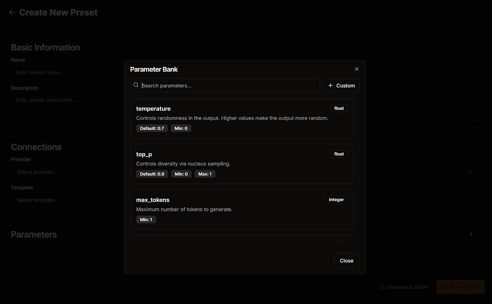The height and width of the screenshot is (304, 492).
Task: Dismiss Parameter Bank using the X
Action: point(356,69)
